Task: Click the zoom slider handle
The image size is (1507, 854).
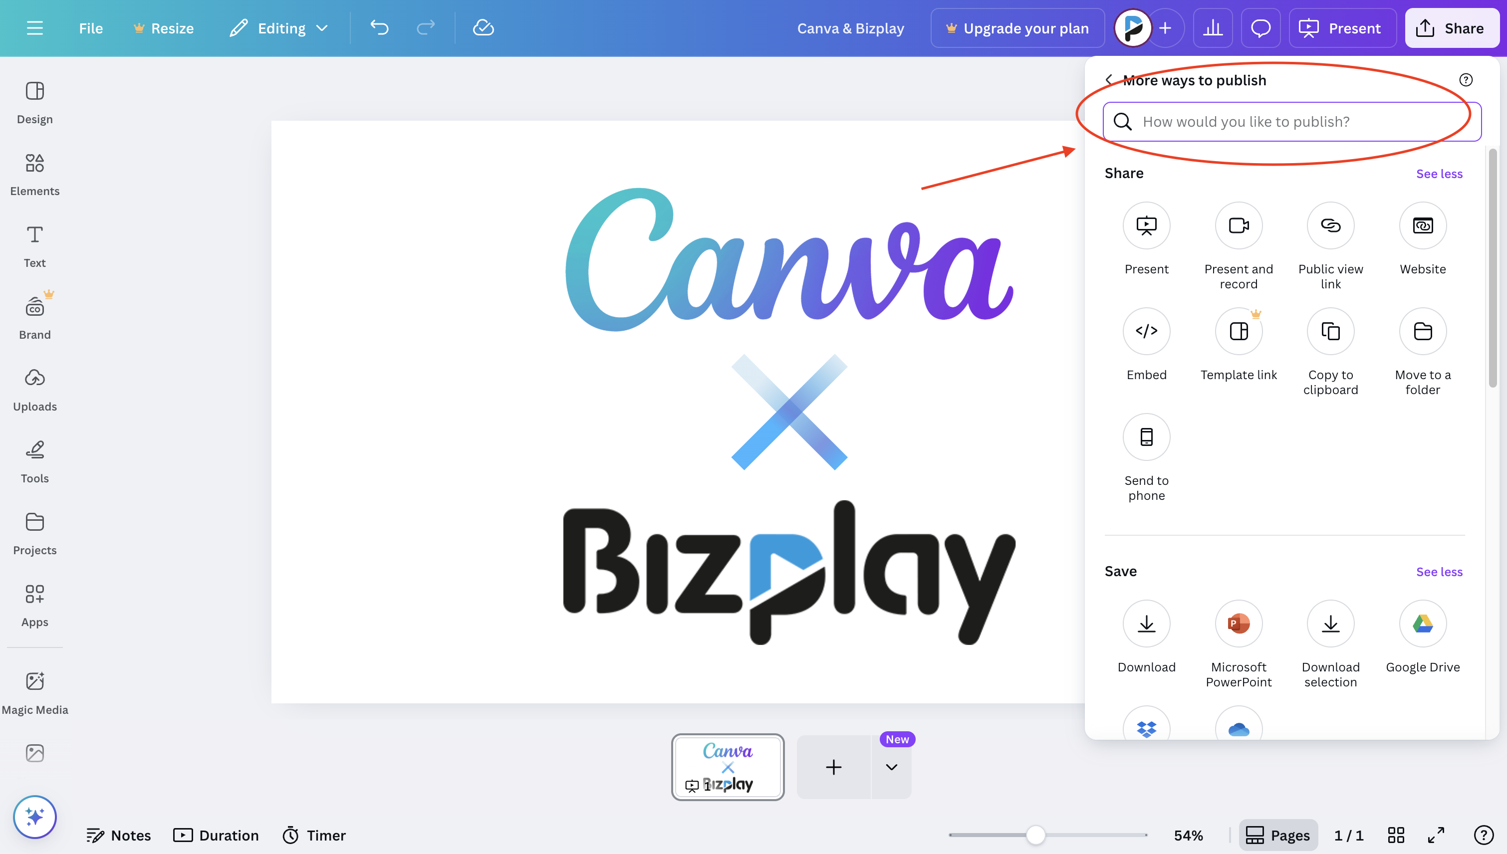Action: click(x=1036, y=835)
